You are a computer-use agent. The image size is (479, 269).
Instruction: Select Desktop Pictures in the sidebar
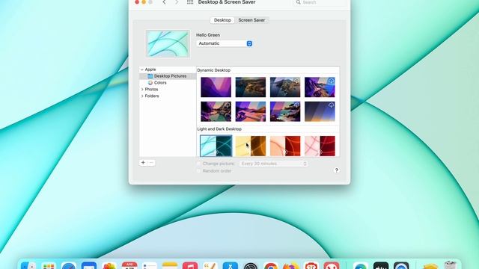click(168, 76)
